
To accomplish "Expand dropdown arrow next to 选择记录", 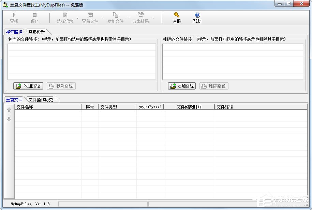I will pos(78,18).
